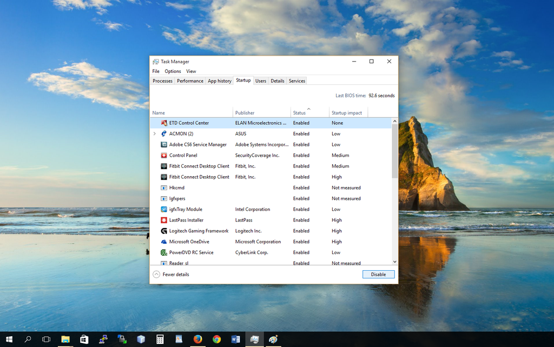This screenshot has height=347, width=554.
Task: Open the Windows Store taskbar icon
Action: [84, 339]
